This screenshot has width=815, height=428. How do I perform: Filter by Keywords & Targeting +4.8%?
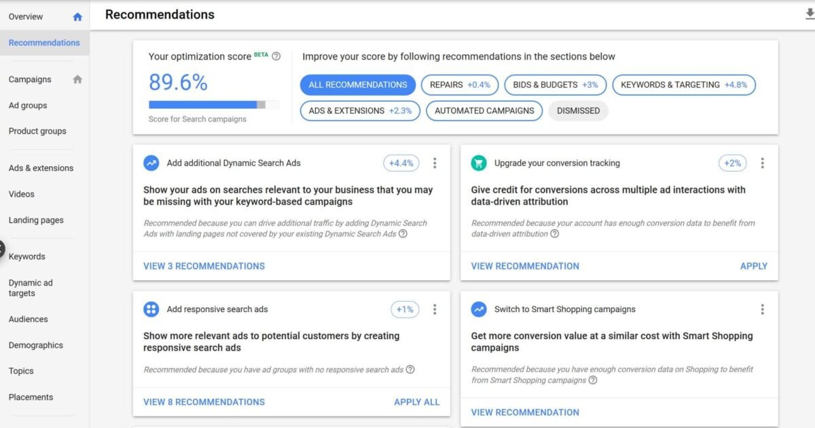point(684,85)
